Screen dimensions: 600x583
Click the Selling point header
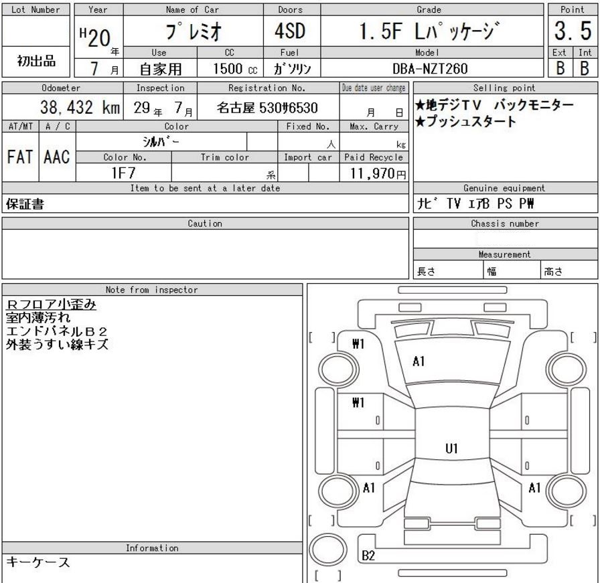coord(504,88)
